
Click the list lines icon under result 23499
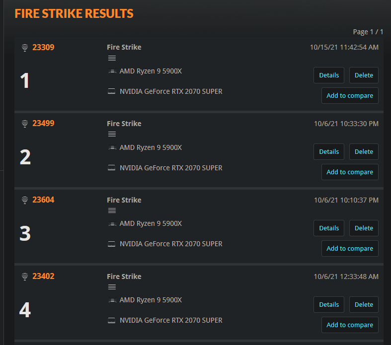112,134
